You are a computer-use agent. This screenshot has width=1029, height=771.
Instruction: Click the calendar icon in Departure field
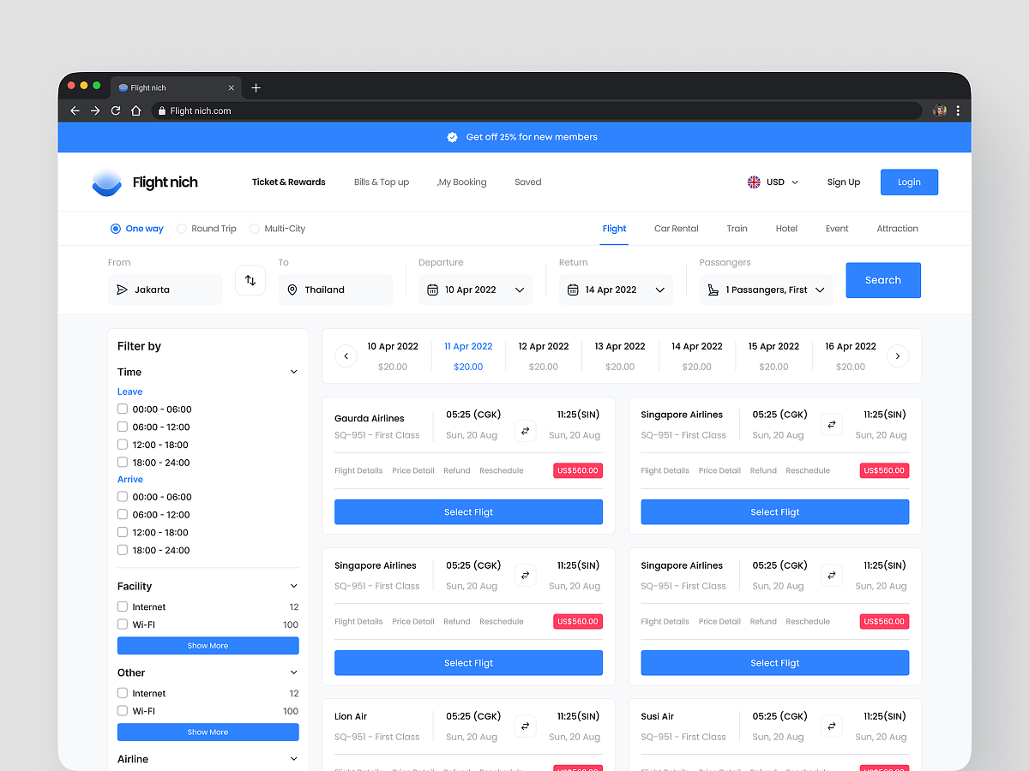pos(433,290)
